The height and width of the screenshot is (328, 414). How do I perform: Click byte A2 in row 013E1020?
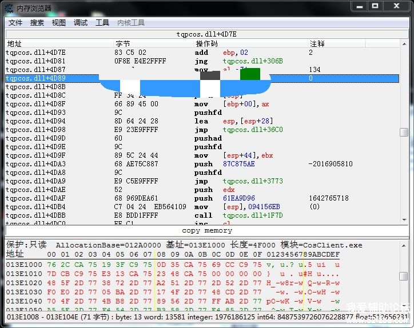coord(161,283)
